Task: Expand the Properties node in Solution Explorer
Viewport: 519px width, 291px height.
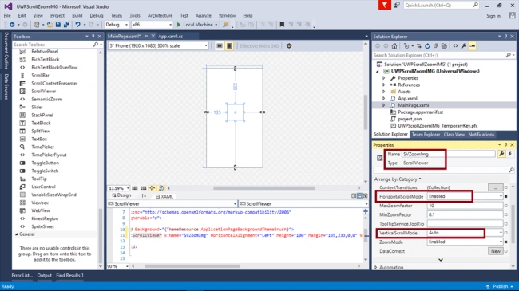Action: [x=384, y=78]
